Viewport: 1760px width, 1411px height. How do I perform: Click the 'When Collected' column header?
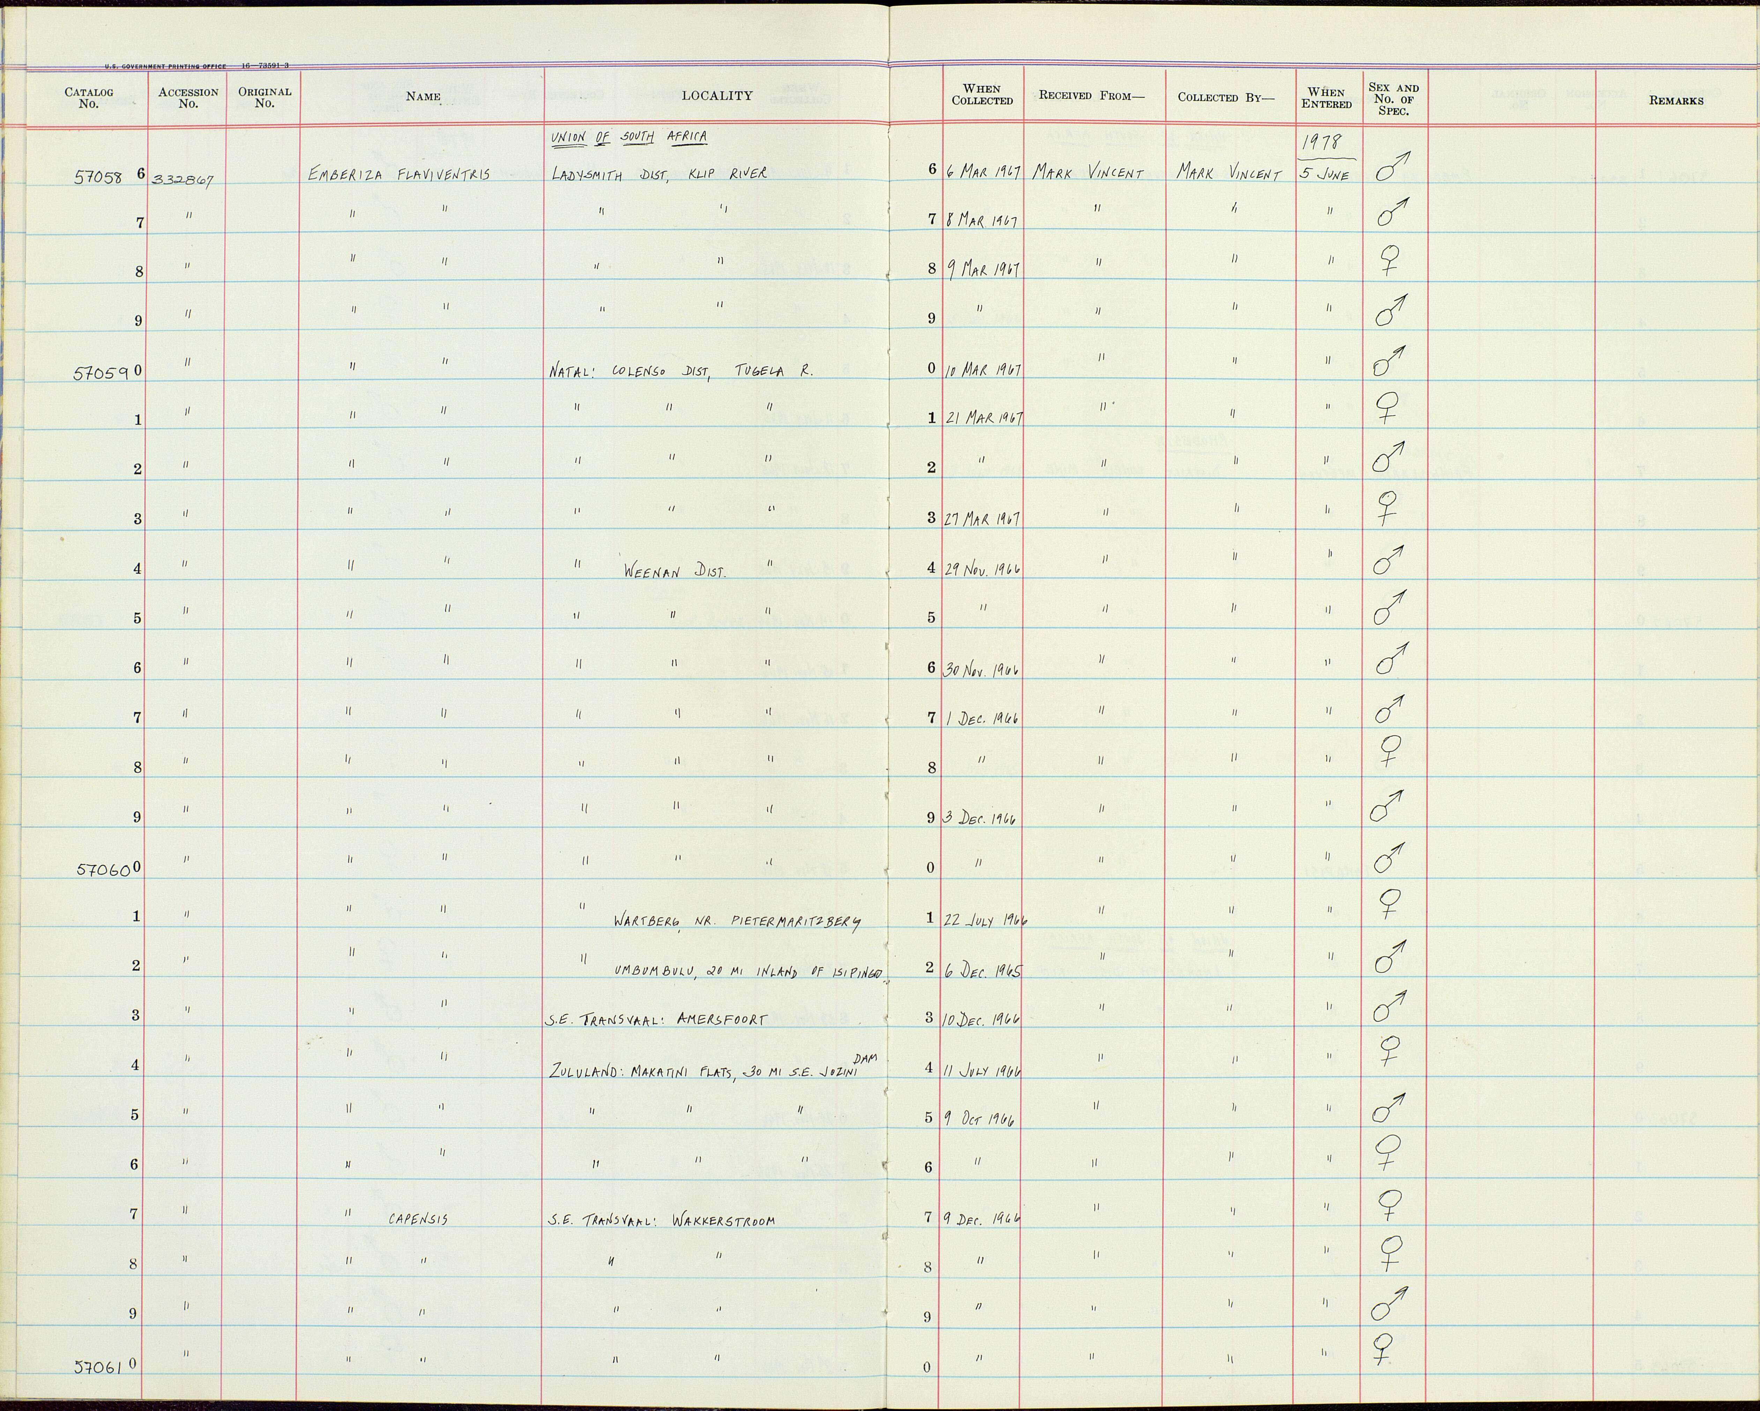(x=982, y=95)
